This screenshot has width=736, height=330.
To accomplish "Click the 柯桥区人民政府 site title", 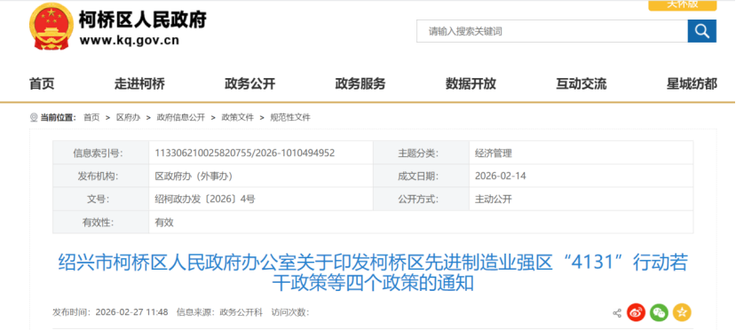I will (143, 20).
